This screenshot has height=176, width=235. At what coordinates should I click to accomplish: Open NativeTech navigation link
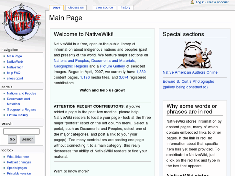(15, 67)
